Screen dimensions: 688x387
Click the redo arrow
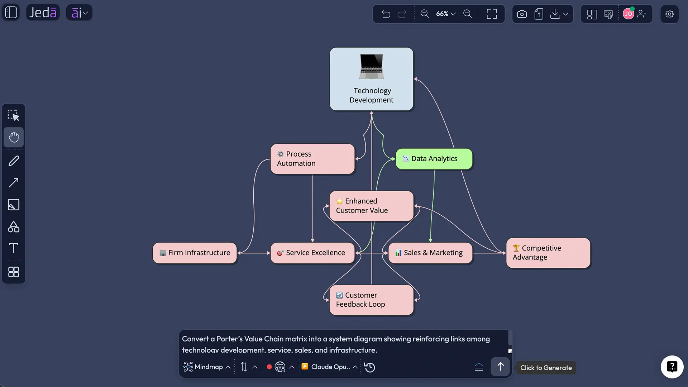[402, 14]
